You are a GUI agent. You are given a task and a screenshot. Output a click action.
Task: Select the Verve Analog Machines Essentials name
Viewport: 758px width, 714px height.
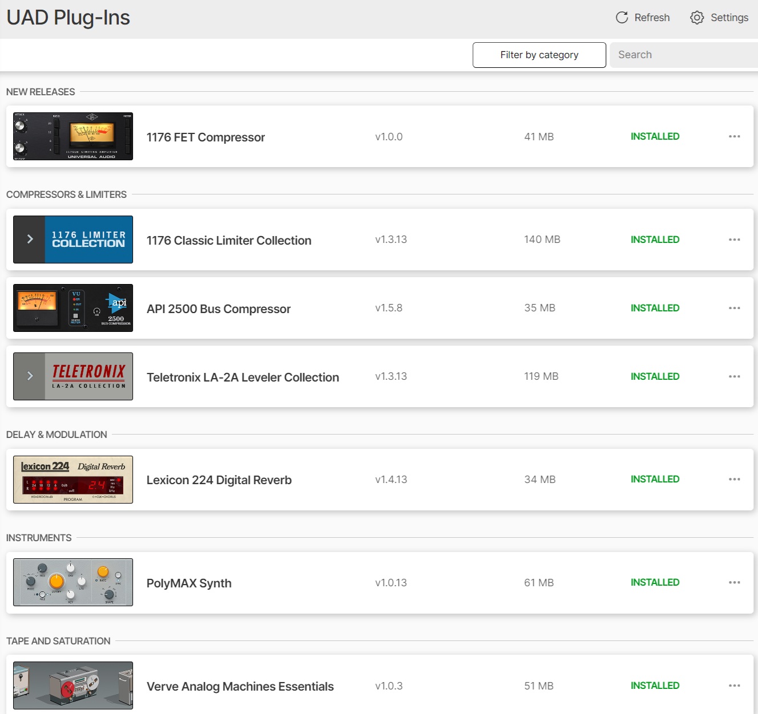pos(240,687)
